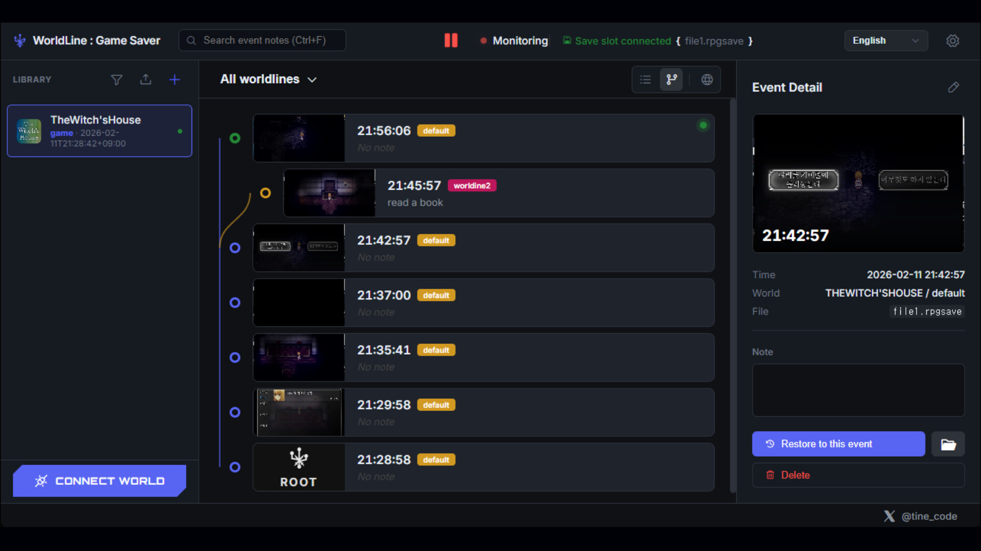
Task: Switch to the list view tab
Action: click(x=645, y=79)
